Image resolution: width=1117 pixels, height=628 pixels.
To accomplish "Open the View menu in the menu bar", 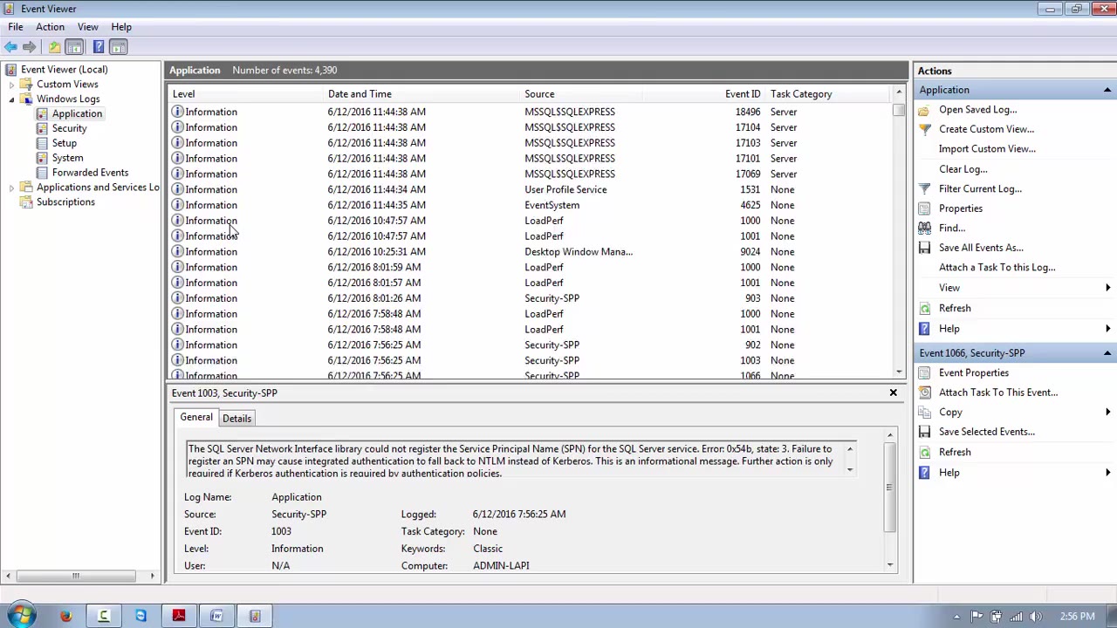I will tap(87, 27).
